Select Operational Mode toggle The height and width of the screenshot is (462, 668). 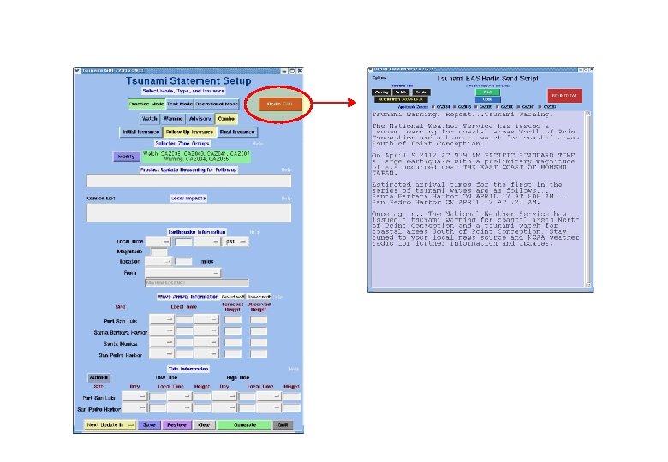point(217,104)
